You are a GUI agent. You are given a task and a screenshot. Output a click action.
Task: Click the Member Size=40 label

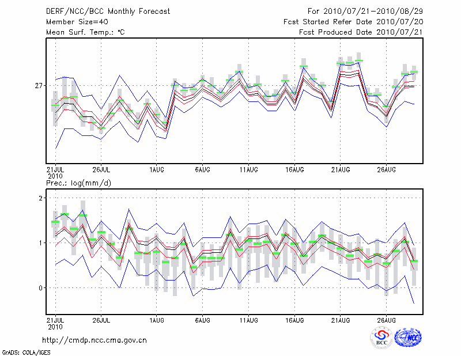point(73,22)
